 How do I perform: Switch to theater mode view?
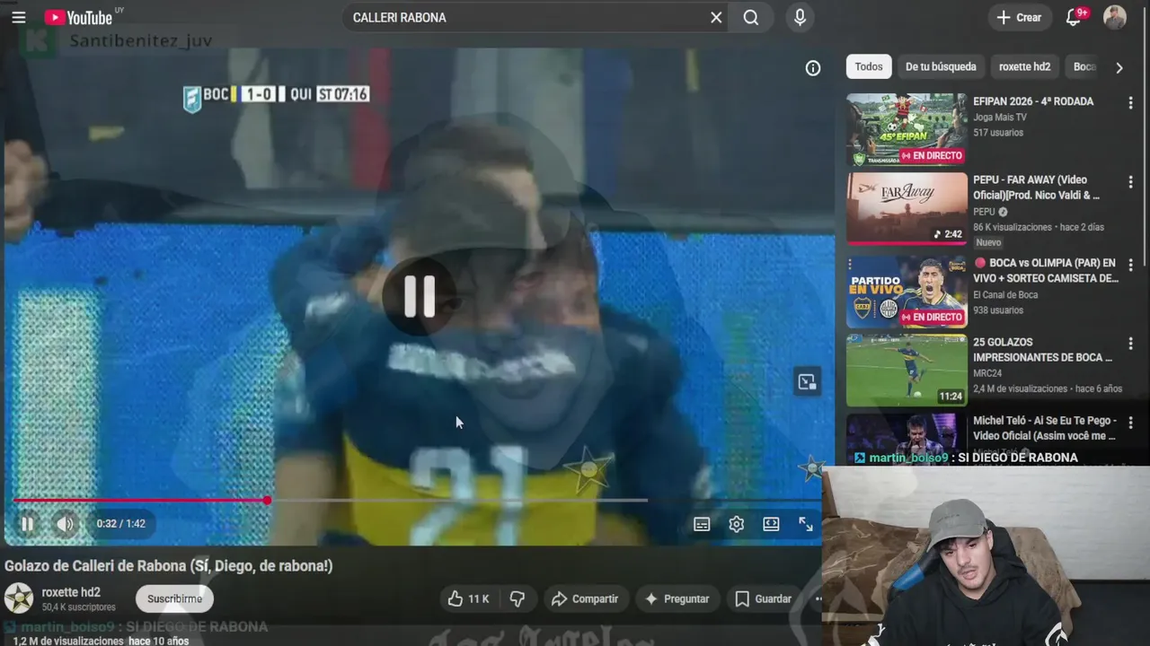coord(771,524)
